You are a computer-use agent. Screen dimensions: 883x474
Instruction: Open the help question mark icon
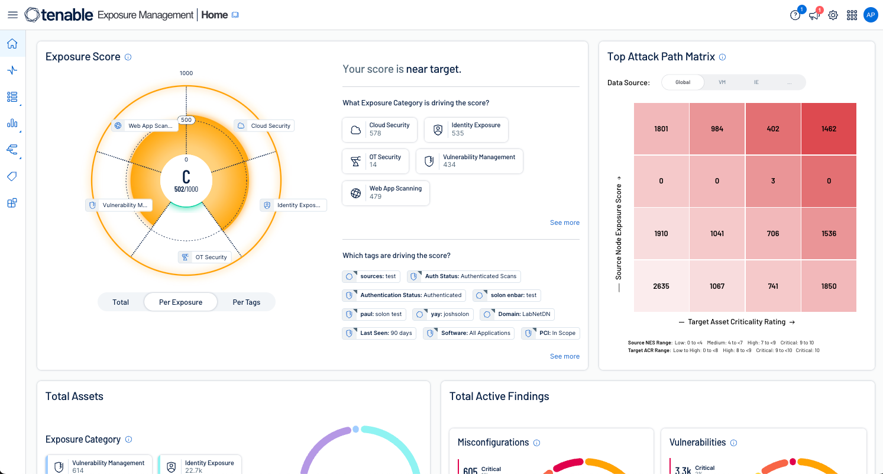(795, 15)
